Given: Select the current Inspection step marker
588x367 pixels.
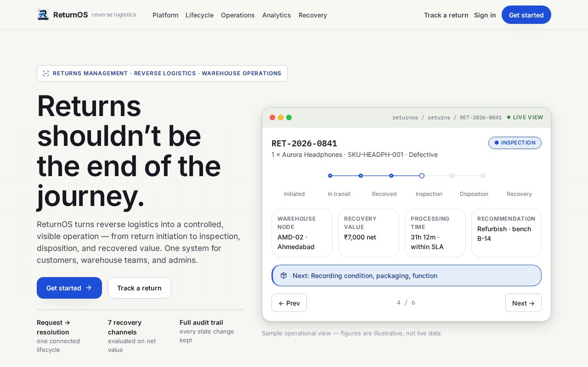Looking at the screenshot, I should click(x=422, y=176).
